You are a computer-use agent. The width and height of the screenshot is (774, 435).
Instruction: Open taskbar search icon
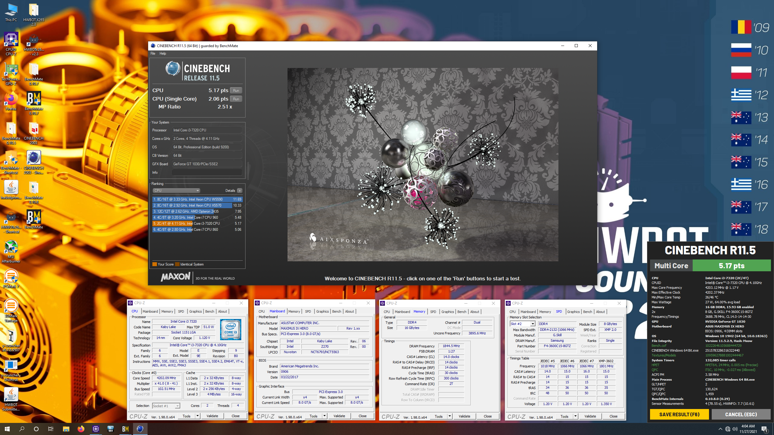point(22,429)
